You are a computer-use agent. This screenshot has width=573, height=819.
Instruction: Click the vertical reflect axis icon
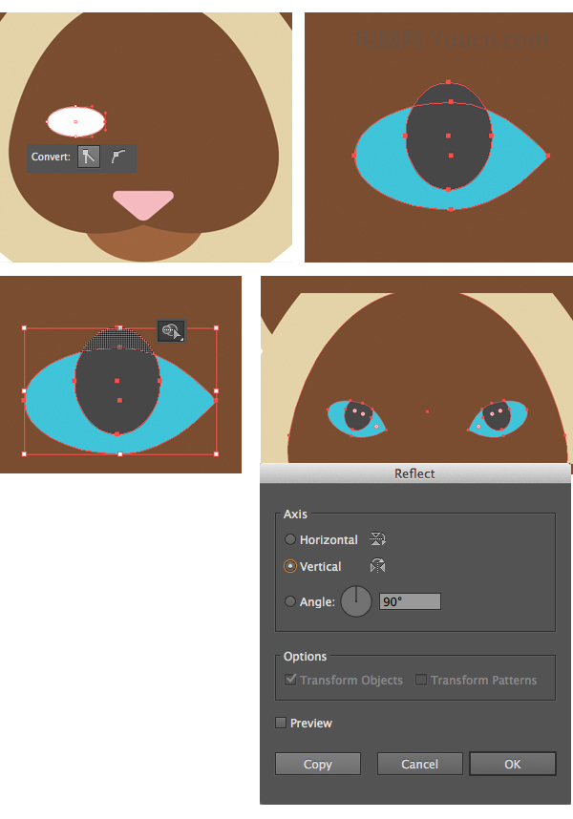pyautogui.click(x=377, y=566)
